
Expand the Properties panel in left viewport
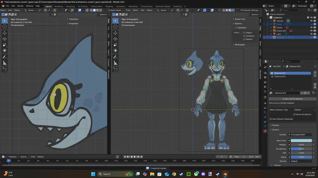(73, 24)
